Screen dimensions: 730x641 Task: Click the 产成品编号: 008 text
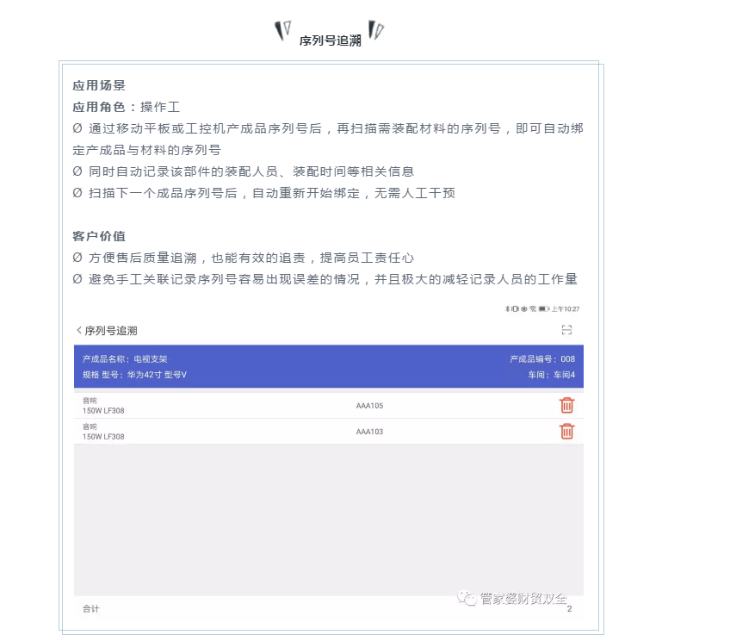coord(542,359)
